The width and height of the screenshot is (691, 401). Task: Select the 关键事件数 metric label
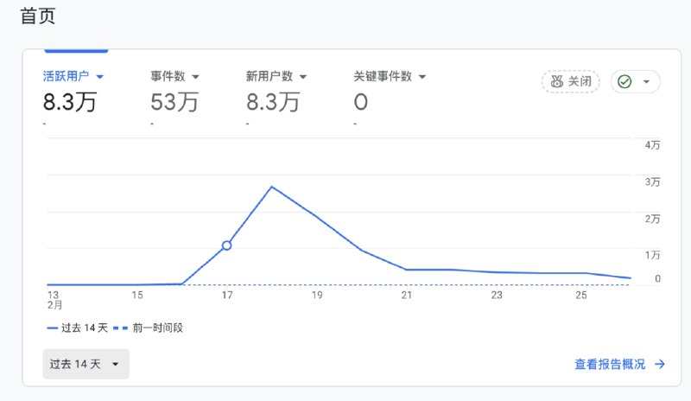tap(383, 76)
